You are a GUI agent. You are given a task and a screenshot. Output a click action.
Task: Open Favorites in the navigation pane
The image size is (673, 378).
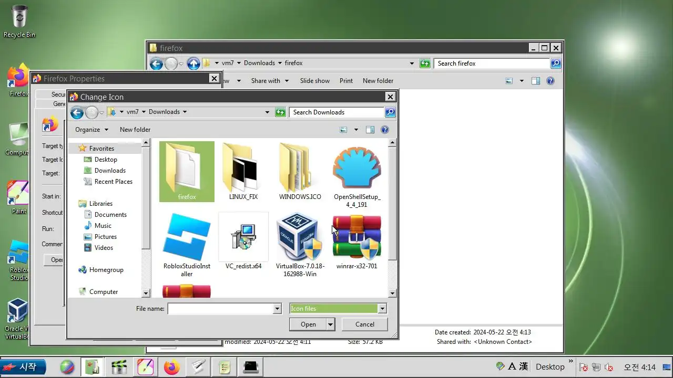[x=101, y=149]
